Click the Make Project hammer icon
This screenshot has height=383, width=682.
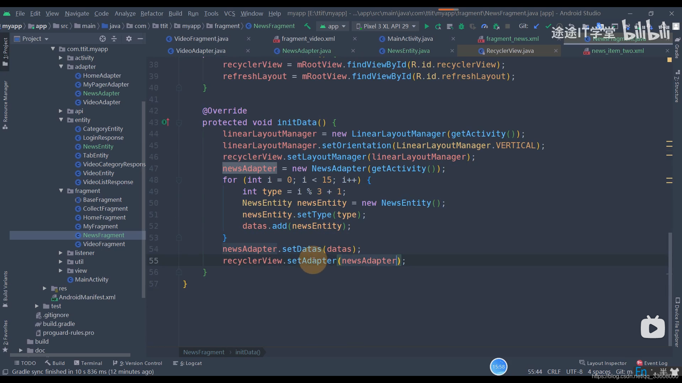[307, 26]
